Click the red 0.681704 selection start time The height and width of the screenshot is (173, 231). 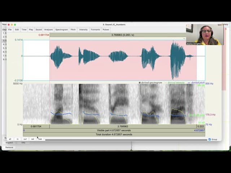[44, 35]
